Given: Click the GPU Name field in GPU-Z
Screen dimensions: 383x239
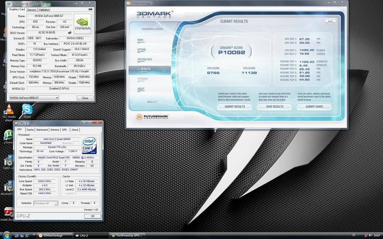Looking at the screenshot, I should 49,16.
